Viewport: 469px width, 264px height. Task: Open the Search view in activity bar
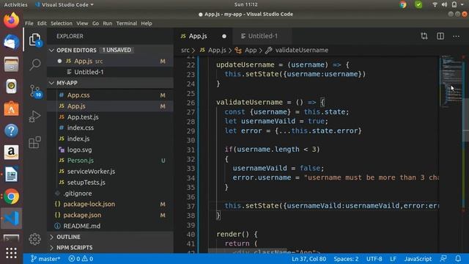point(35,65)
